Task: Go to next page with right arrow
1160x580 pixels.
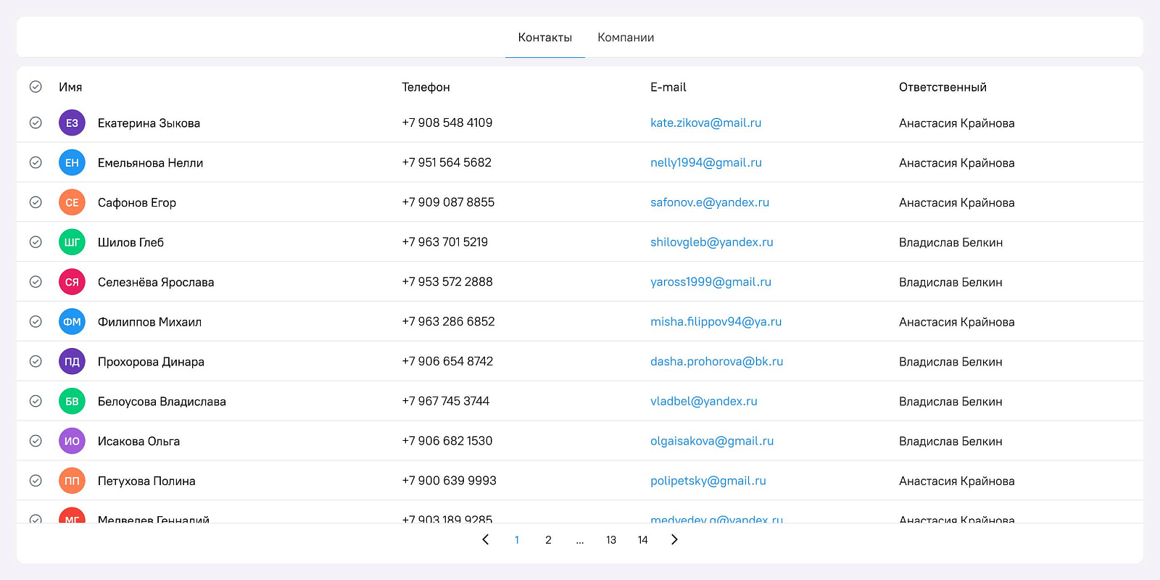Action: click(x=674, y=539)
